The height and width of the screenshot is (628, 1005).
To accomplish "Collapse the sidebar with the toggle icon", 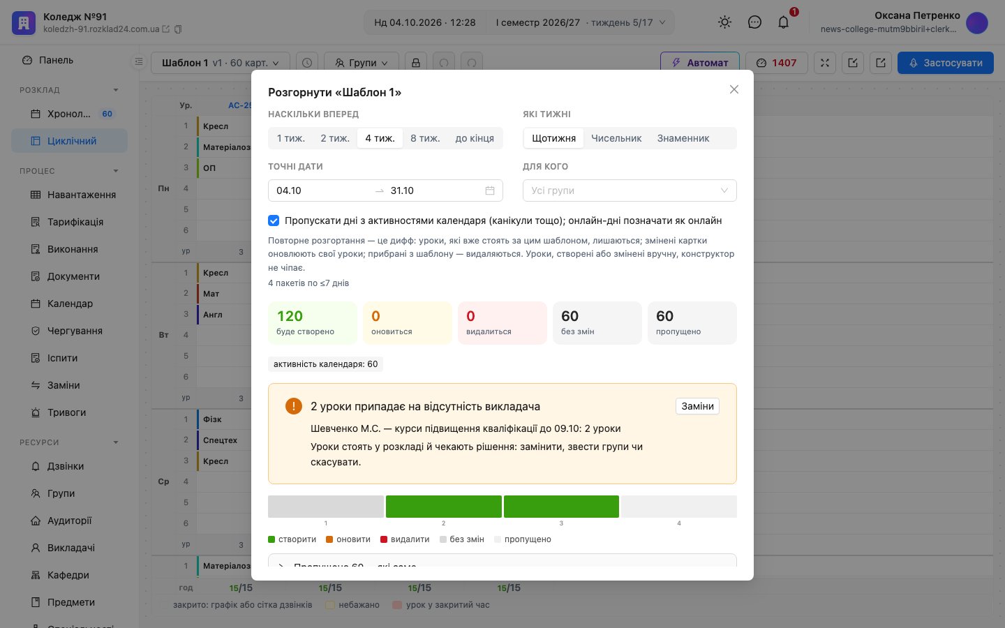I will pos(139,62).
